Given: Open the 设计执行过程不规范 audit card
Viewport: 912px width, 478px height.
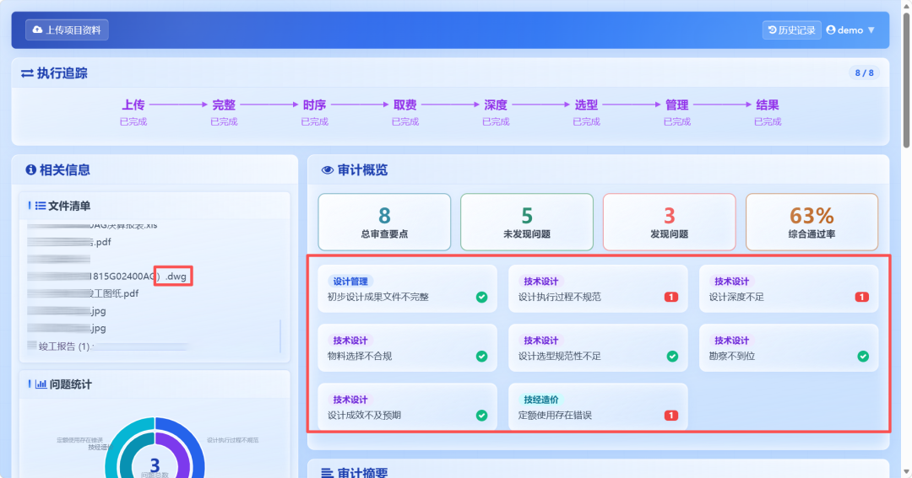Looking at the screenshot, I should click(598, 288).
